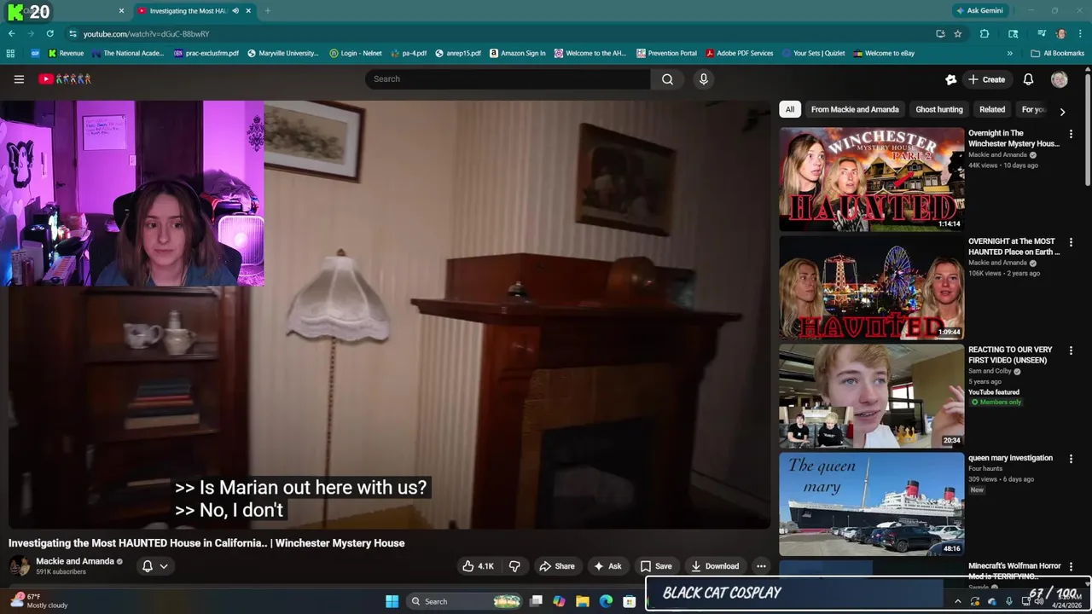Select the Related filter chip

point(992,109)
